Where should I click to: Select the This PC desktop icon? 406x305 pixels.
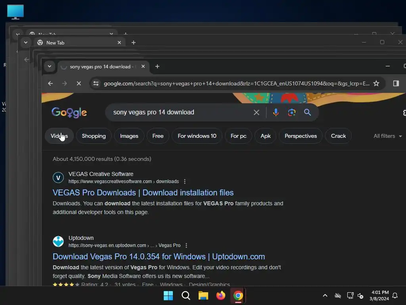pyautogui.click(x=15, y=12)
